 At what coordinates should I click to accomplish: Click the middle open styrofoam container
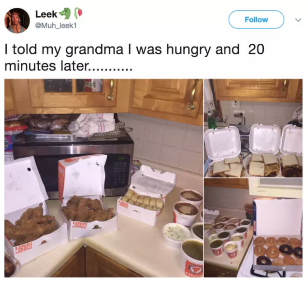[x=264, y=151]
